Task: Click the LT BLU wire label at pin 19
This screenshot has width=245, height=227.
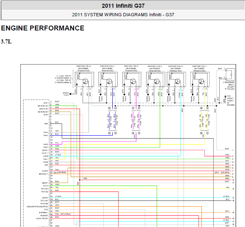Action: point(58,155)
